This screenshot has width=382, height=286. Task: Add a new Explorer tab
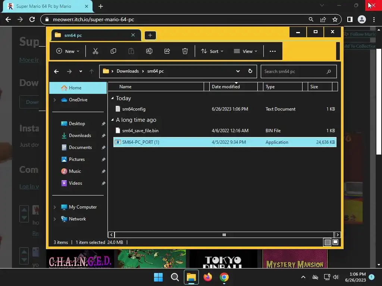pos(150,35)
